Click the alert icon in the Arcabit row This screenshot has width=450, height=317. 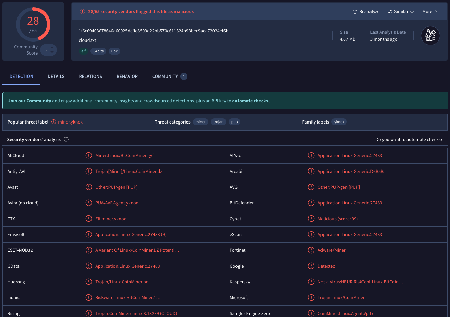coord(311,171)
